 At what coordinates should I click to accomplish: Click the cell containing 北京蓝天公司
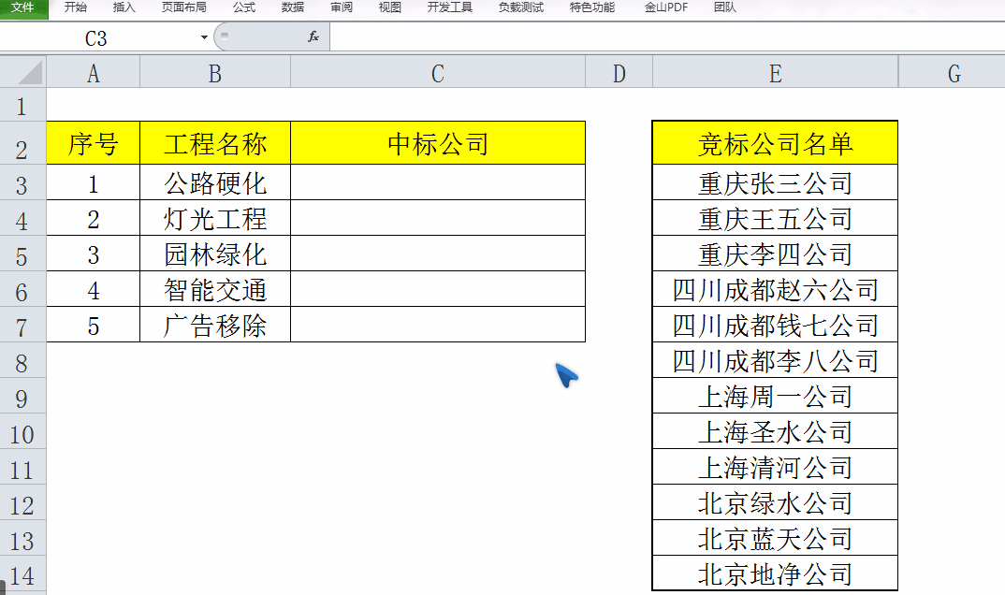point(775,537)
